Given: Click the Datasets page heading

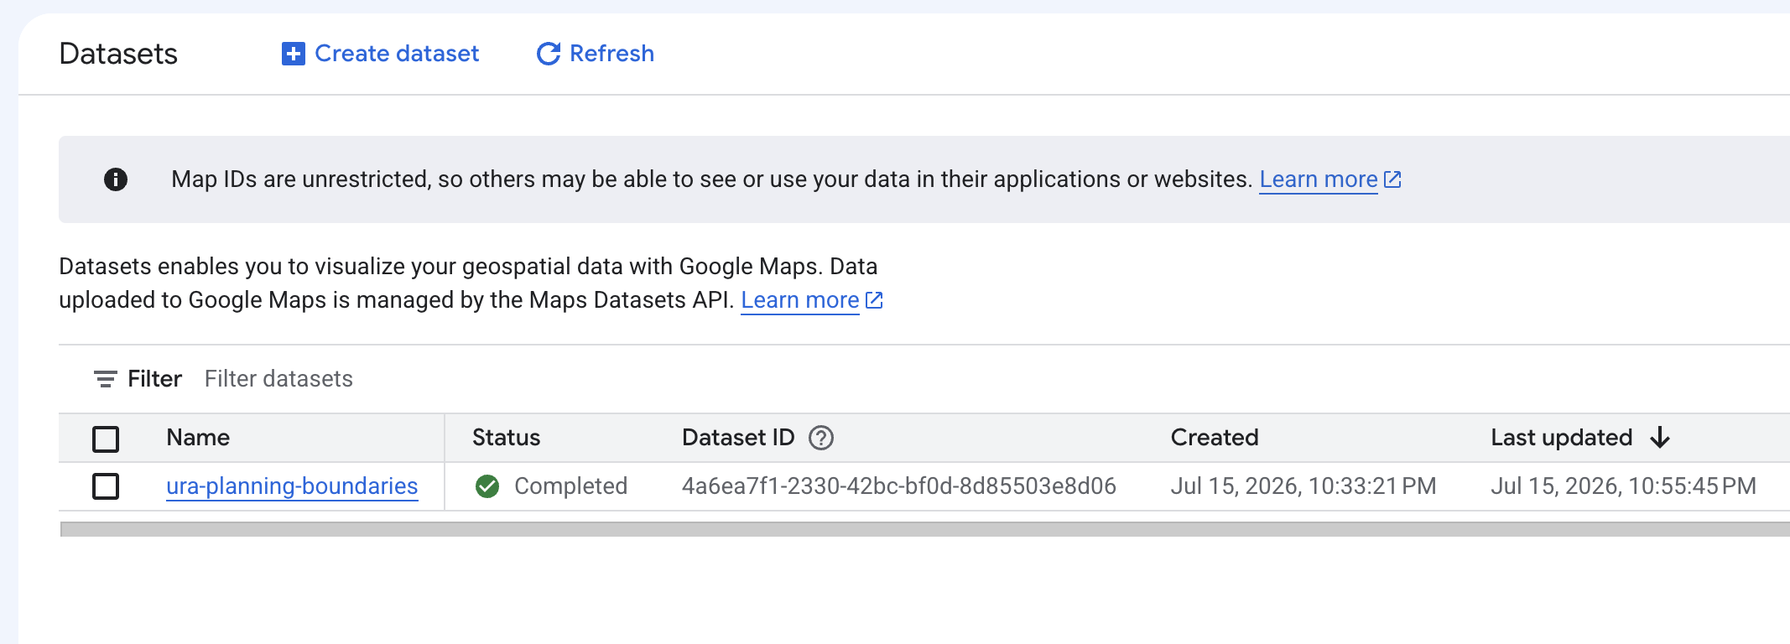Looking at the screenshot, I should (x=118, y=54).
